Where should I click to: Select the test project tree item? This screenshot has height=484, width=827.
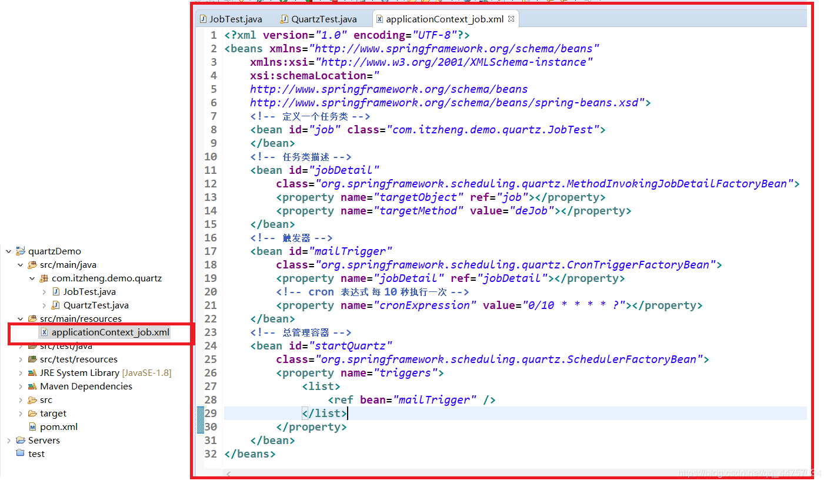coord(36,454)
